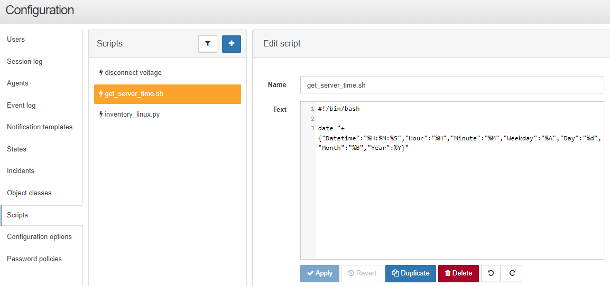The image size is (610, 286).
Task: Select the disconnect voltage script
Action: [167, 72]
